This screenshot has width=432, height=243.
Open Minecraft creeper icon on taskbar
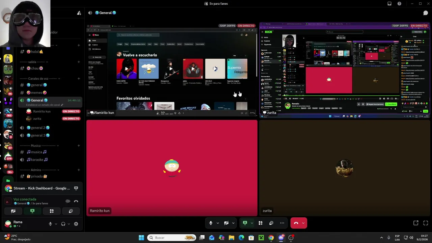(261, 238)
